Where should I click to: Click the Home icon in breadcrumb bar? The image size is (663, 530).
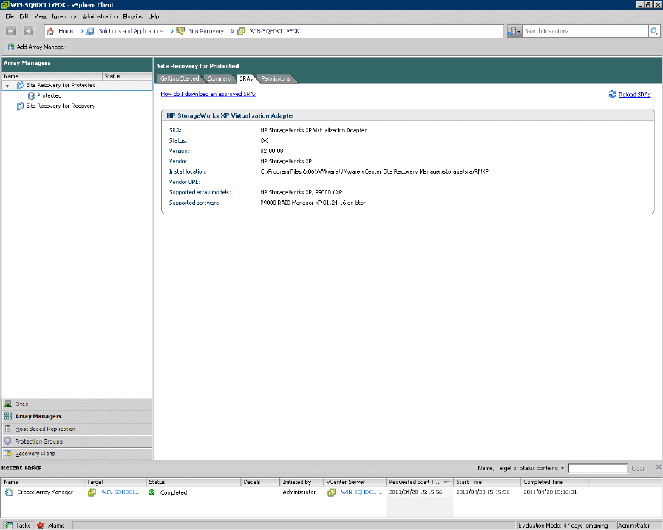coord(50,31)
